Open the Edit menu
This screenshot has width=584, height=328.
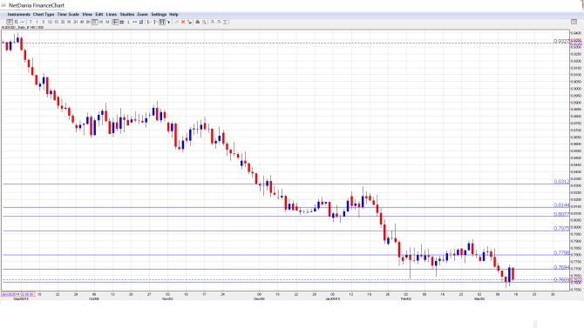[x=99, y=14]
